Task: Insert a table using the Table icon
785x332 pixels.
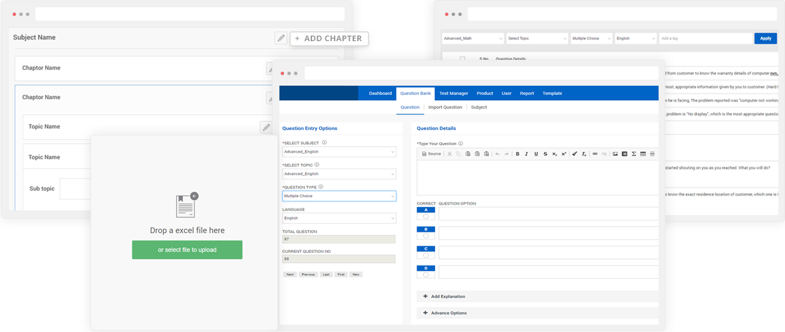Action: coord(643,154)
